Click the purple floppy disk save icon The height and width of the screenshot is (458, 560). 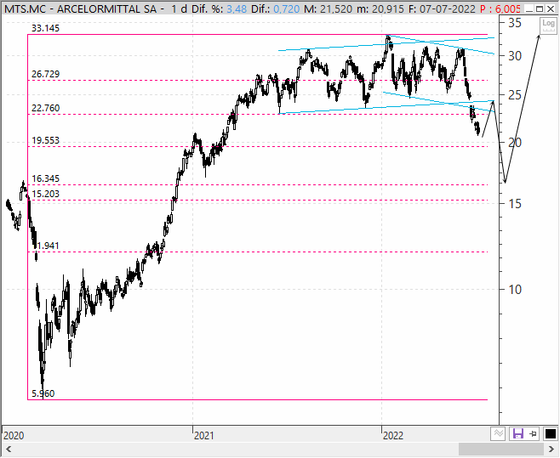pos(517,433)
